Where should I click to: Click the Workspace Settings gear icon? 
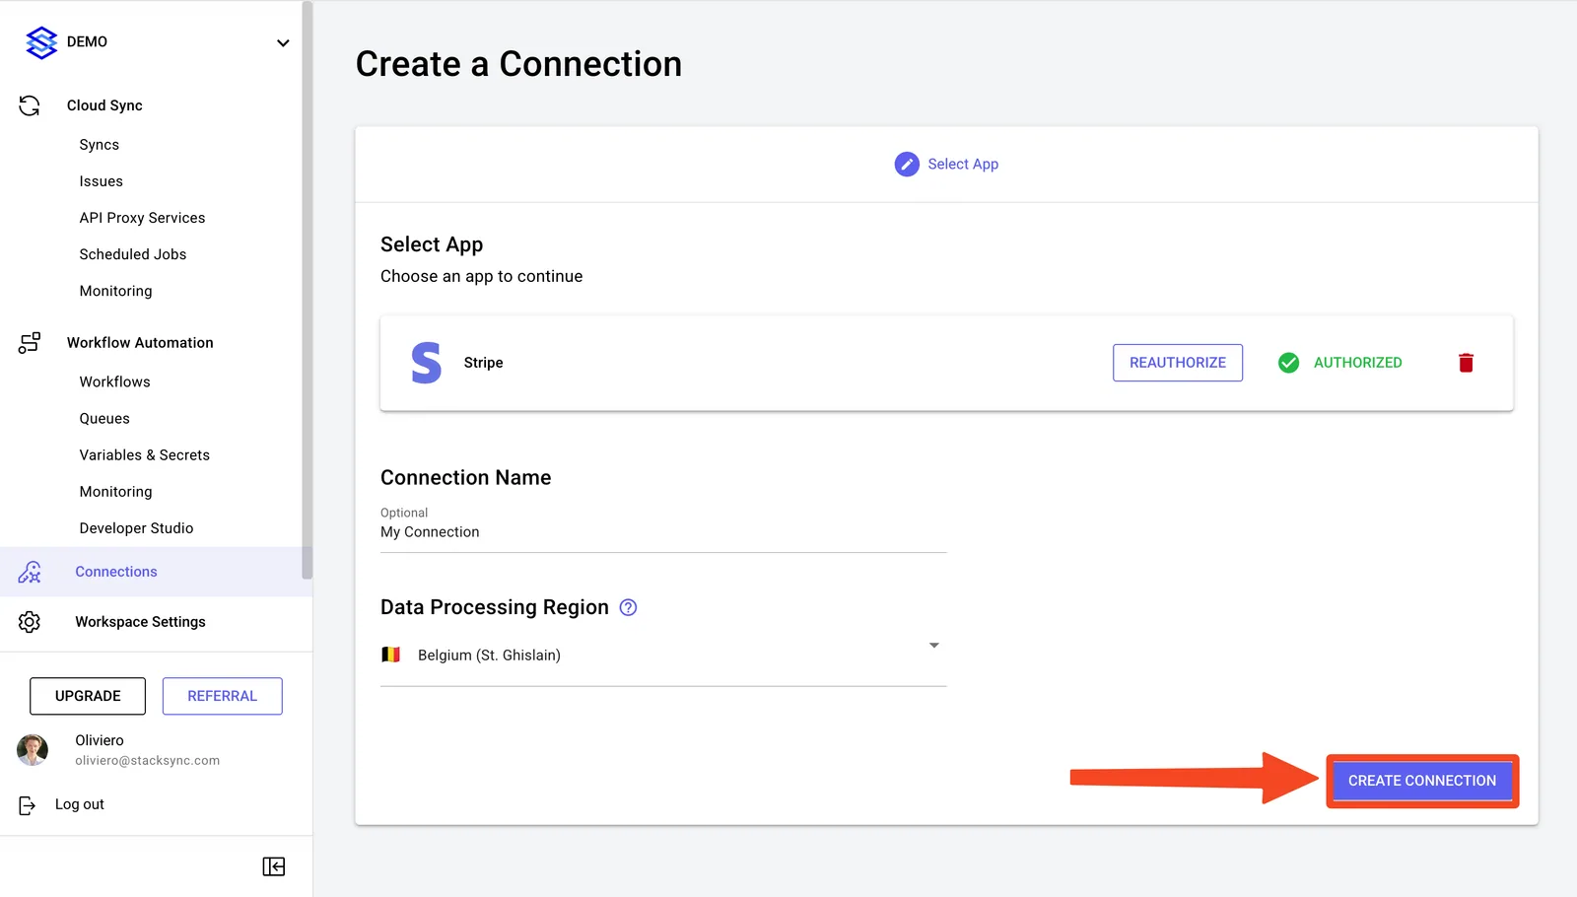(30, 622)
